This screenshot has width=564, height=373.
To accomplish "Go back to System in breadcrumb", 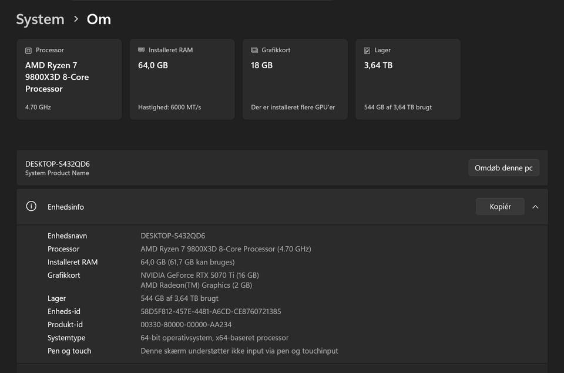I will [x=41, y=19].
